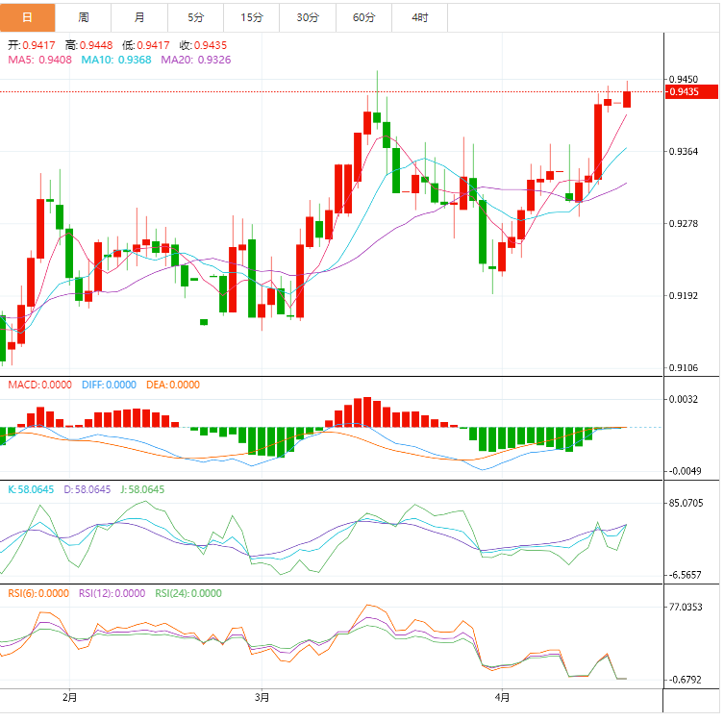Click the MACD indicator label

point(39,385)
